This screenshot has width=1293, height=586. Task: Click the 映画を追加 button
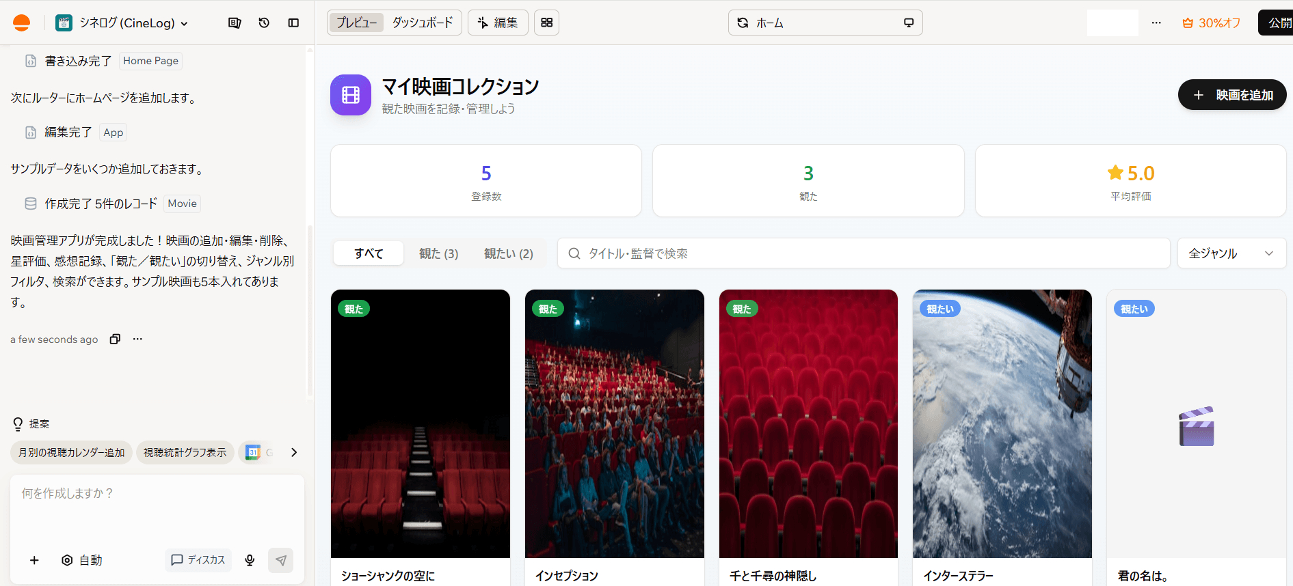1232,95
